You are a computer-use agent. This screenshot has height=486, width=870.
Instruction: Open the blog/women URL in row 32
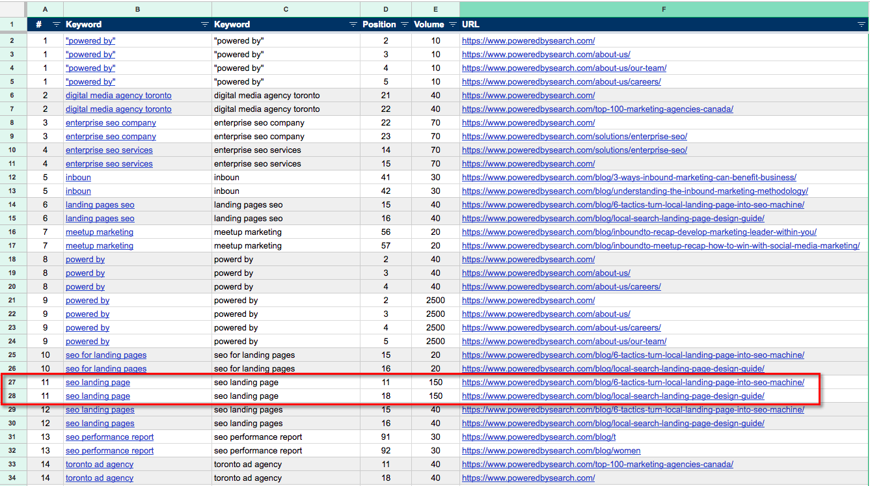551,451
